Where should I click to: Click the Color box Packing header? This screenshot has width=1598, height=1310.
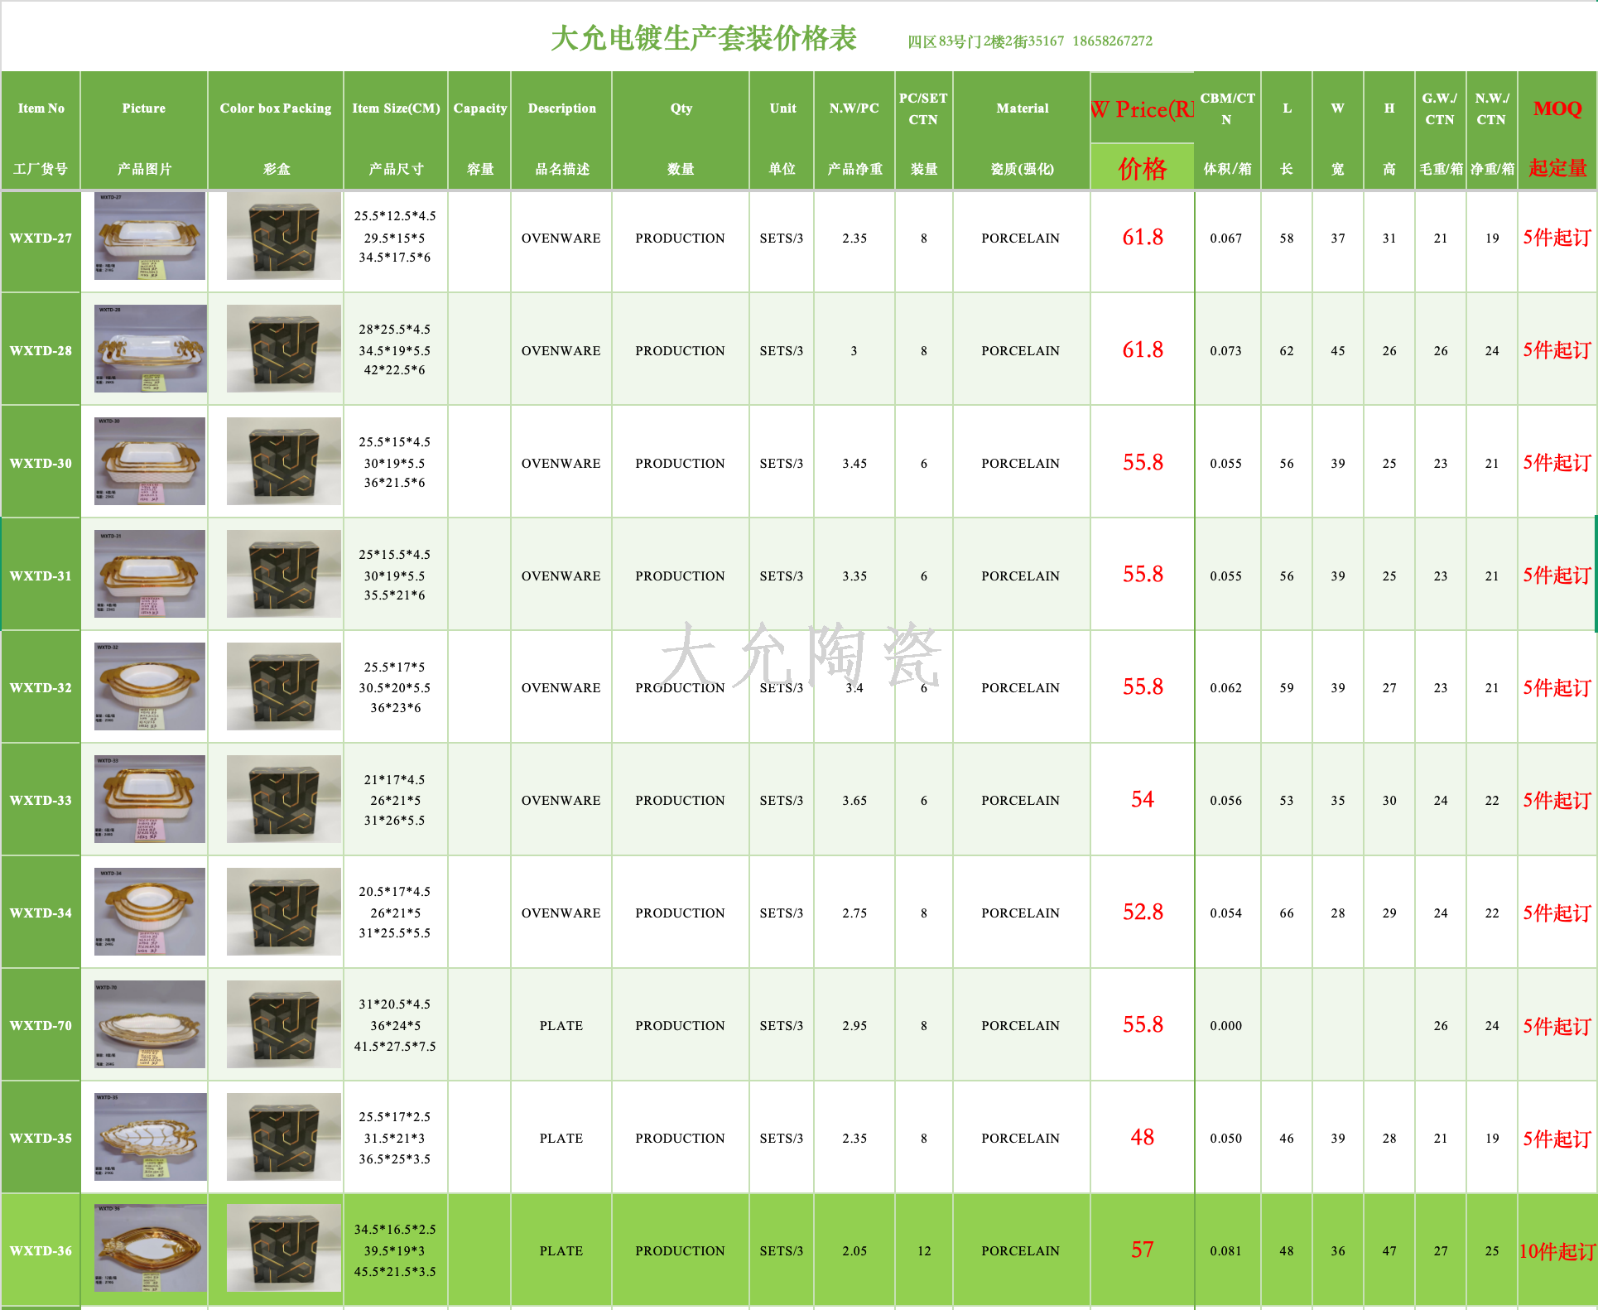[275, 108]
